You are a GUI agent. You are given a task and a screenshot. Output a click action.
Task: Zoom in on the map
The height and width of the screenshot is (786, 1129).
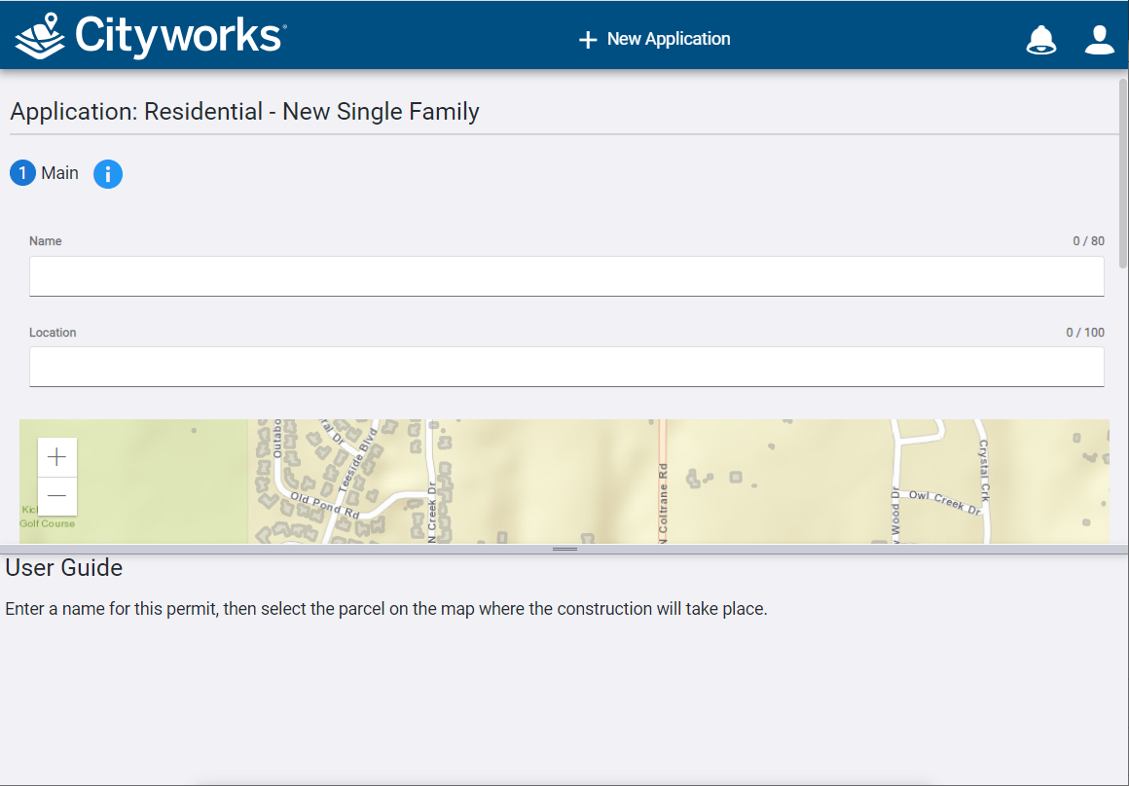56,456
